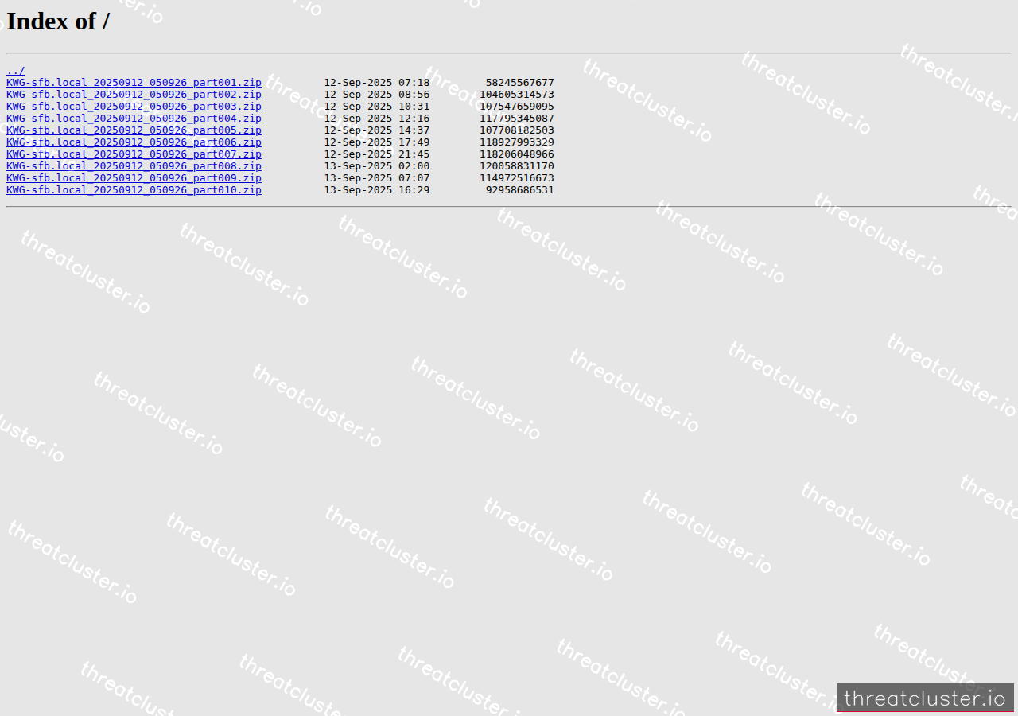Image resolution: width=1018 pixels, height=716 pixels.
Task: Click the size value 118206048966
Action: [517, 154]
